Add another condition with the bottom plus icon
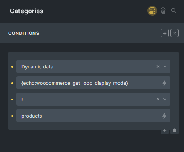Viewport: 184px width, 152px height. (165, 130)
